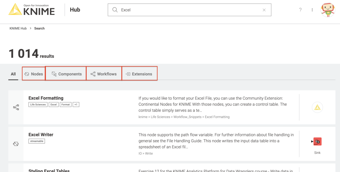This screenshot has width=340, height=172.
Task: Click the Hub header label
Action: tap(75, 10)
